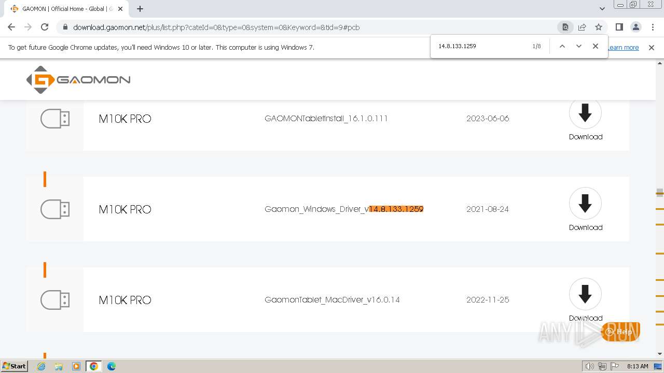Screen dimensions: 664x373
Task: Click the date 2022-11-25
Action: [488, 299]
